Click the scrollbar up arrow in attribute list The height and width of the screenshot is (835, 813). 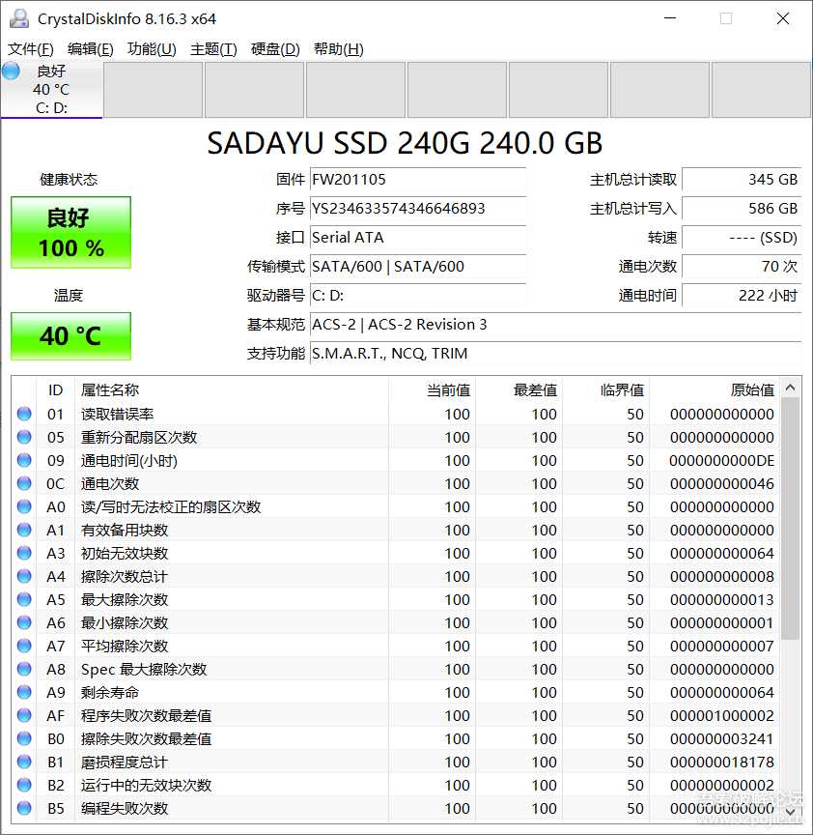[x=791, y=389]
